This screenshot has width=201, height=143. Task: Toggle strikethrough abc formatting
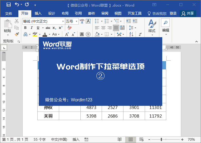pos(48,28)
